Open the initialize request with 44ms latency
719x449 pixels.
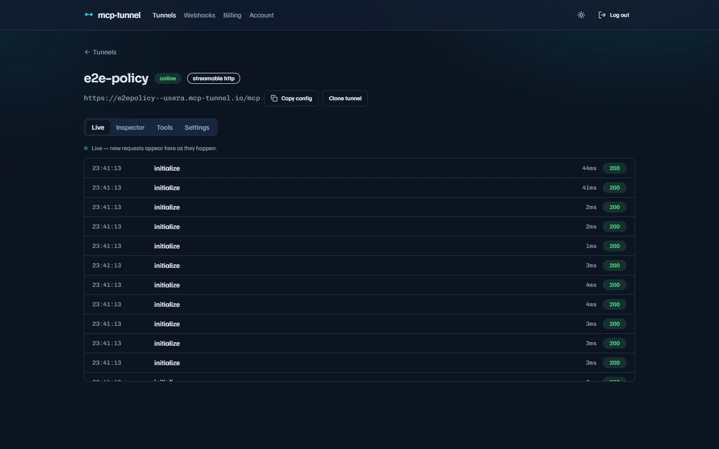coord(359,168)
